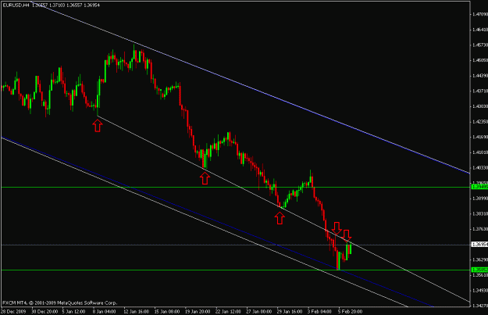Image resolution: width=488 pixels, height=315 pixels.
Task: Select the 8 Jan 04:00 time label
Action: 105,311
